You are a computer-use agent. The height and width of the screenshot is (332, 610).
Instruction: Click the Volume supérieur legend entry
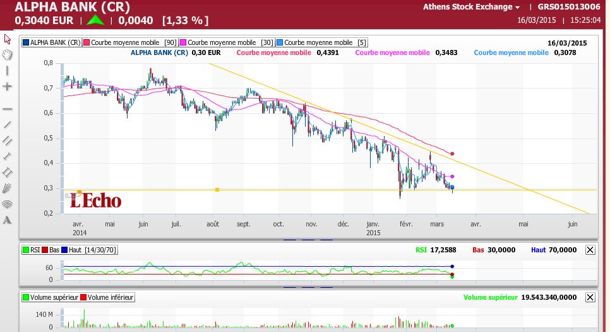pos(51,297)
